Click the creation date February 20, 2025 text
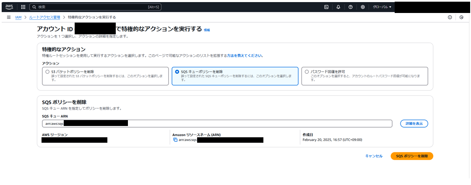This screenshot has height=185, width=471. (x=332, y=140)
